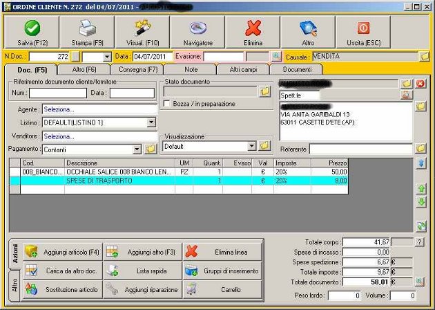Click magnifier icon next to Evasione field
The width and height of the screenshot is (435, 310).
tap(276, 57)
